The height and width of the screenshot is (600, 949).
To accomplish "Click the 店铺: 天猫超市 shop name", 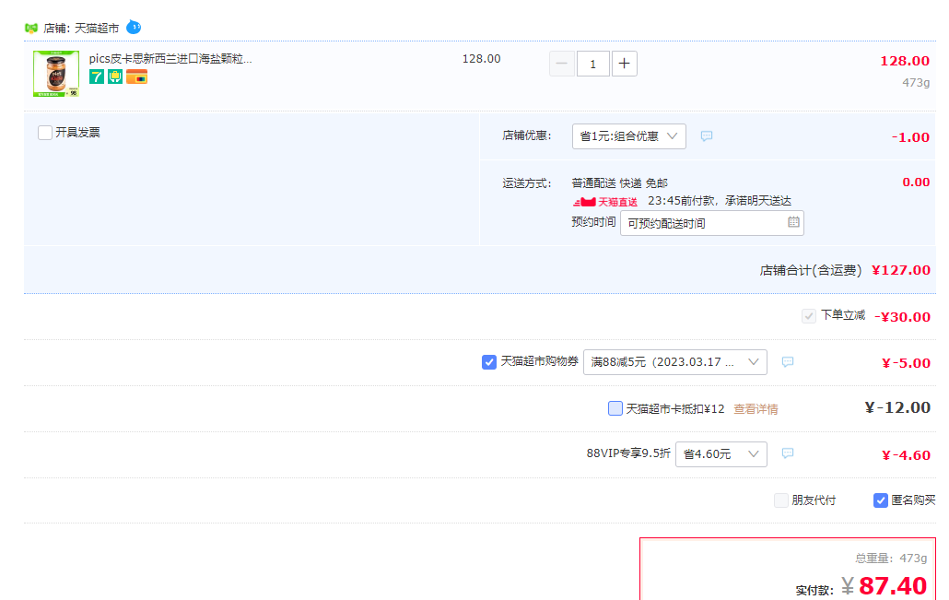I will [81, 29].
